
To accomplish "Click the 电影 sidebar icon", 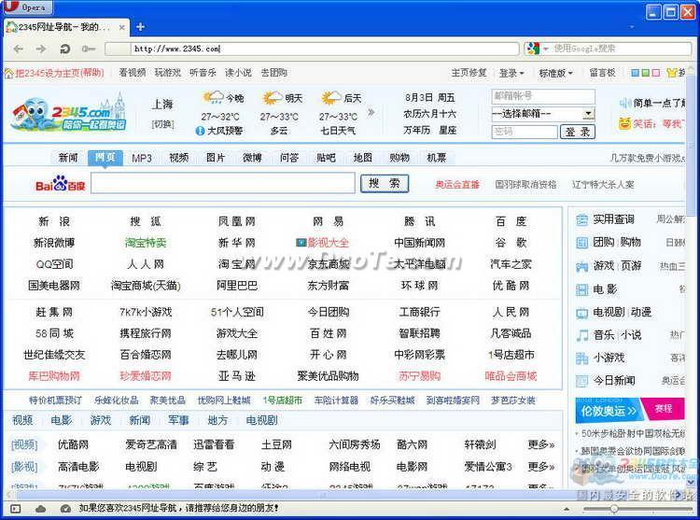I will click(x=581, y=289).
